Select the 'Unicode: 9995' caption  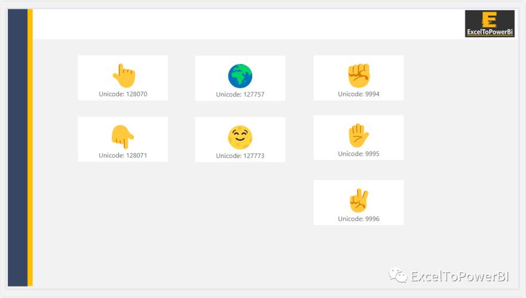[x=358, y=154]
